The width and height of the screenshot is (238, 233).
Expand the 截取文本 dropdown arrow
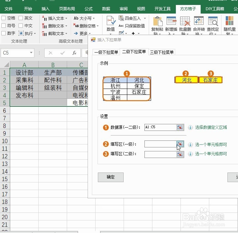pos(66,33)
